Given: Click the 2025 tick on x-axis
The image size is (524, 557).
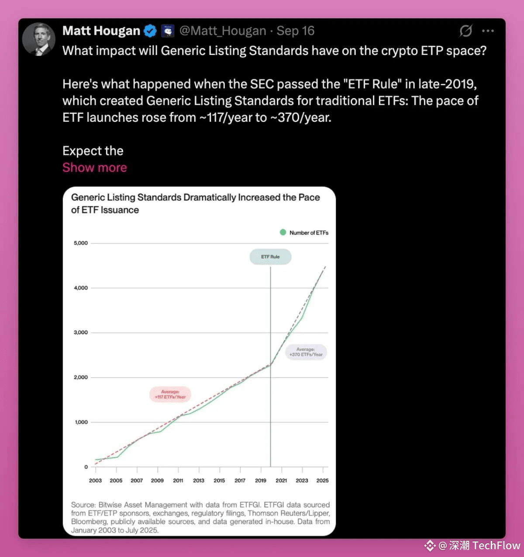Looking at the screenshot, I should coord(323,480).
